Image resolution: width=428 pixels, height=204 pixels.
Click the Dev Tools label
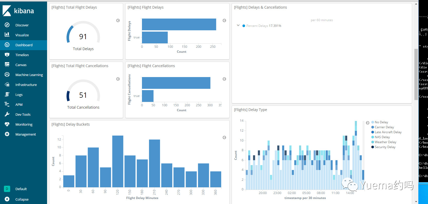pos(23,114)
